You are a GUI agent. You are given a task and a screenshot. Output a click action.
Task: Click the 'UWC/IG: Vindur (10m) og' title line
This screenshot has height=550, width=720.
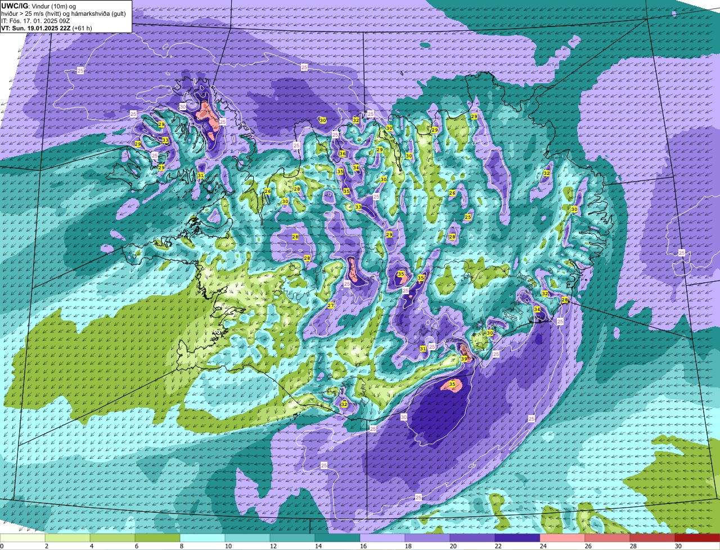tap(39, 6)
